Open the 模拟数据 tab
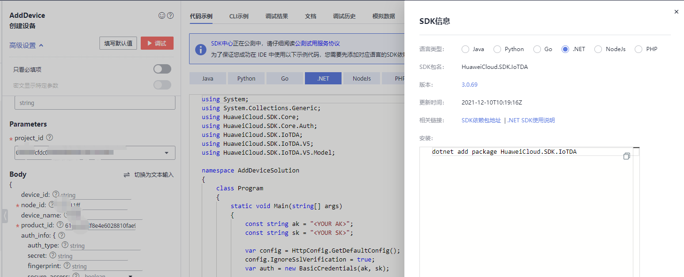This screenshot has width=684, height=277. click(384, 16)
